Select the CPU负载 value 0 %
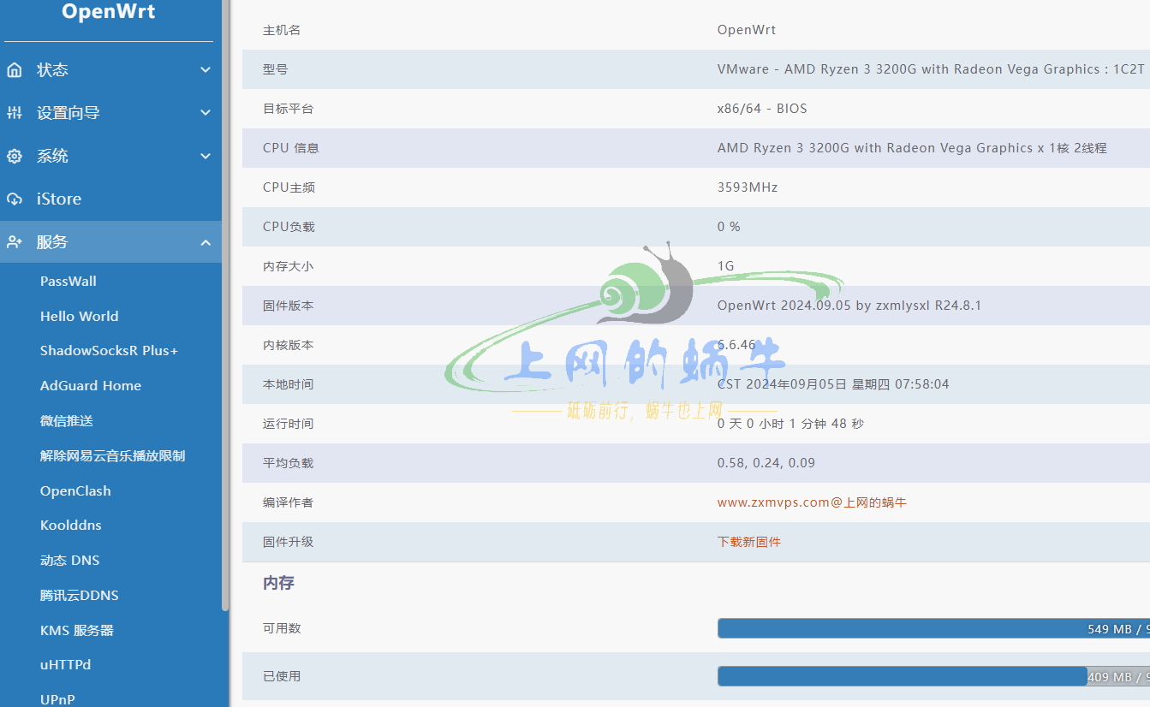1150x707 pixels. click(x=729, y=227)
